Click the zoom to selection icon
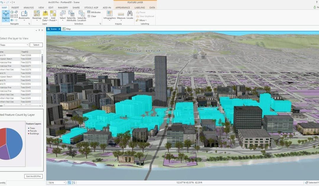 click(x=16, y=12)
